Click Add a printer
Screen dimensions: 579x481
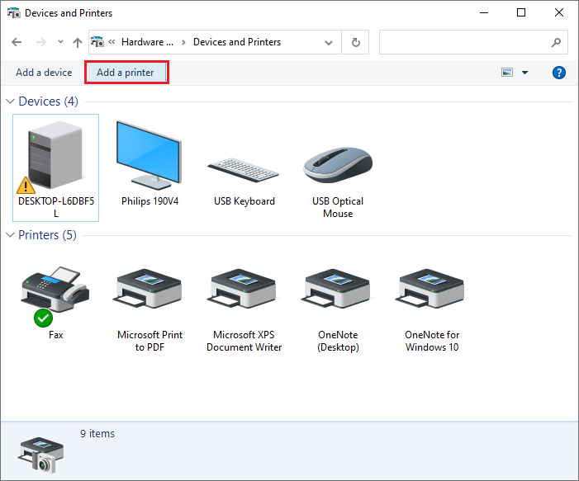tap(126, 73)
